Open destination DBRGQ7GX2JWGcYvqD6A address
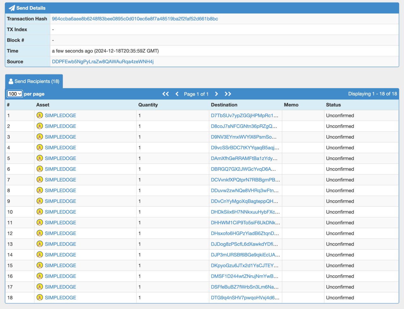Screen dimensions: 404x309 coord(243,169)
